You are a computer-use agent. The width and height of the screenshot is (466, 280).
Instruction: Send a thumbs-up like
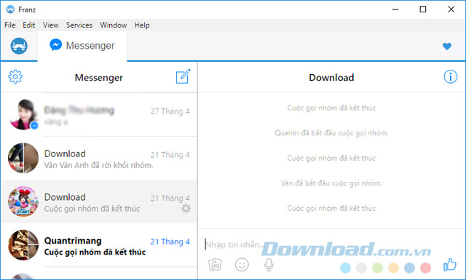(x=450, y=264)
